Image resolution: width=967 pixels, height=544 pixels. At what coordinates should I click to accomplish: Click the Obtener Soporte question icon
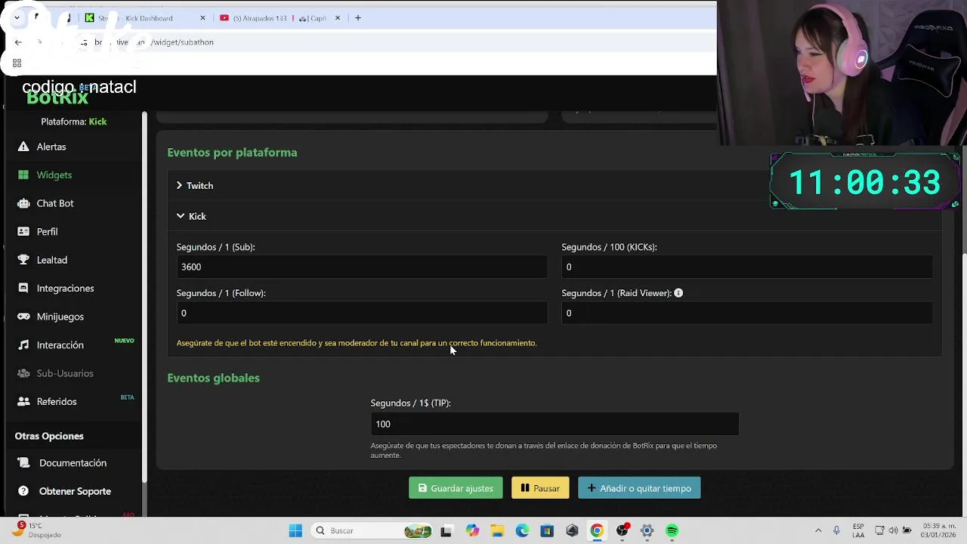tap(23, 491)
